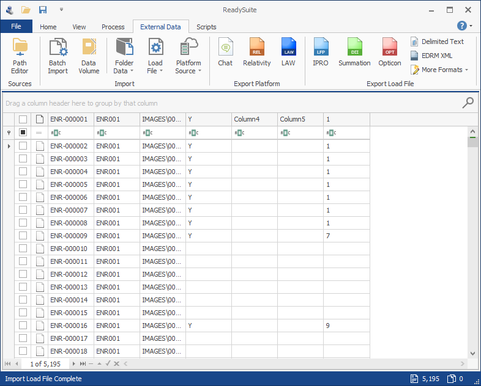Open the More Formats dropdown
The image size is (481, 386).
pyautogui.click(x=439, y=70)
